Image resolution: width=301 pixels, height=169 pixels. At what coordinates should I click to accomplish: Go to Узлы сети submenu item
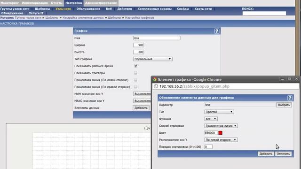(x=63, y=9)
